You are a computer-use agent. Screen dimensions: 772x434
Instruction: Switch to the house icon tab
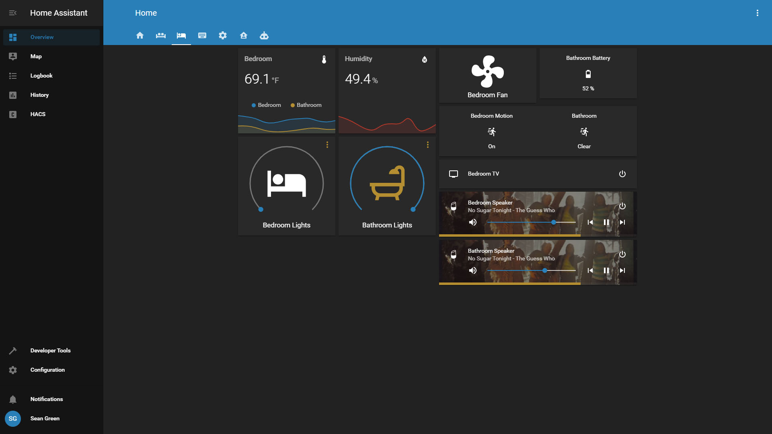coord(140,35)
